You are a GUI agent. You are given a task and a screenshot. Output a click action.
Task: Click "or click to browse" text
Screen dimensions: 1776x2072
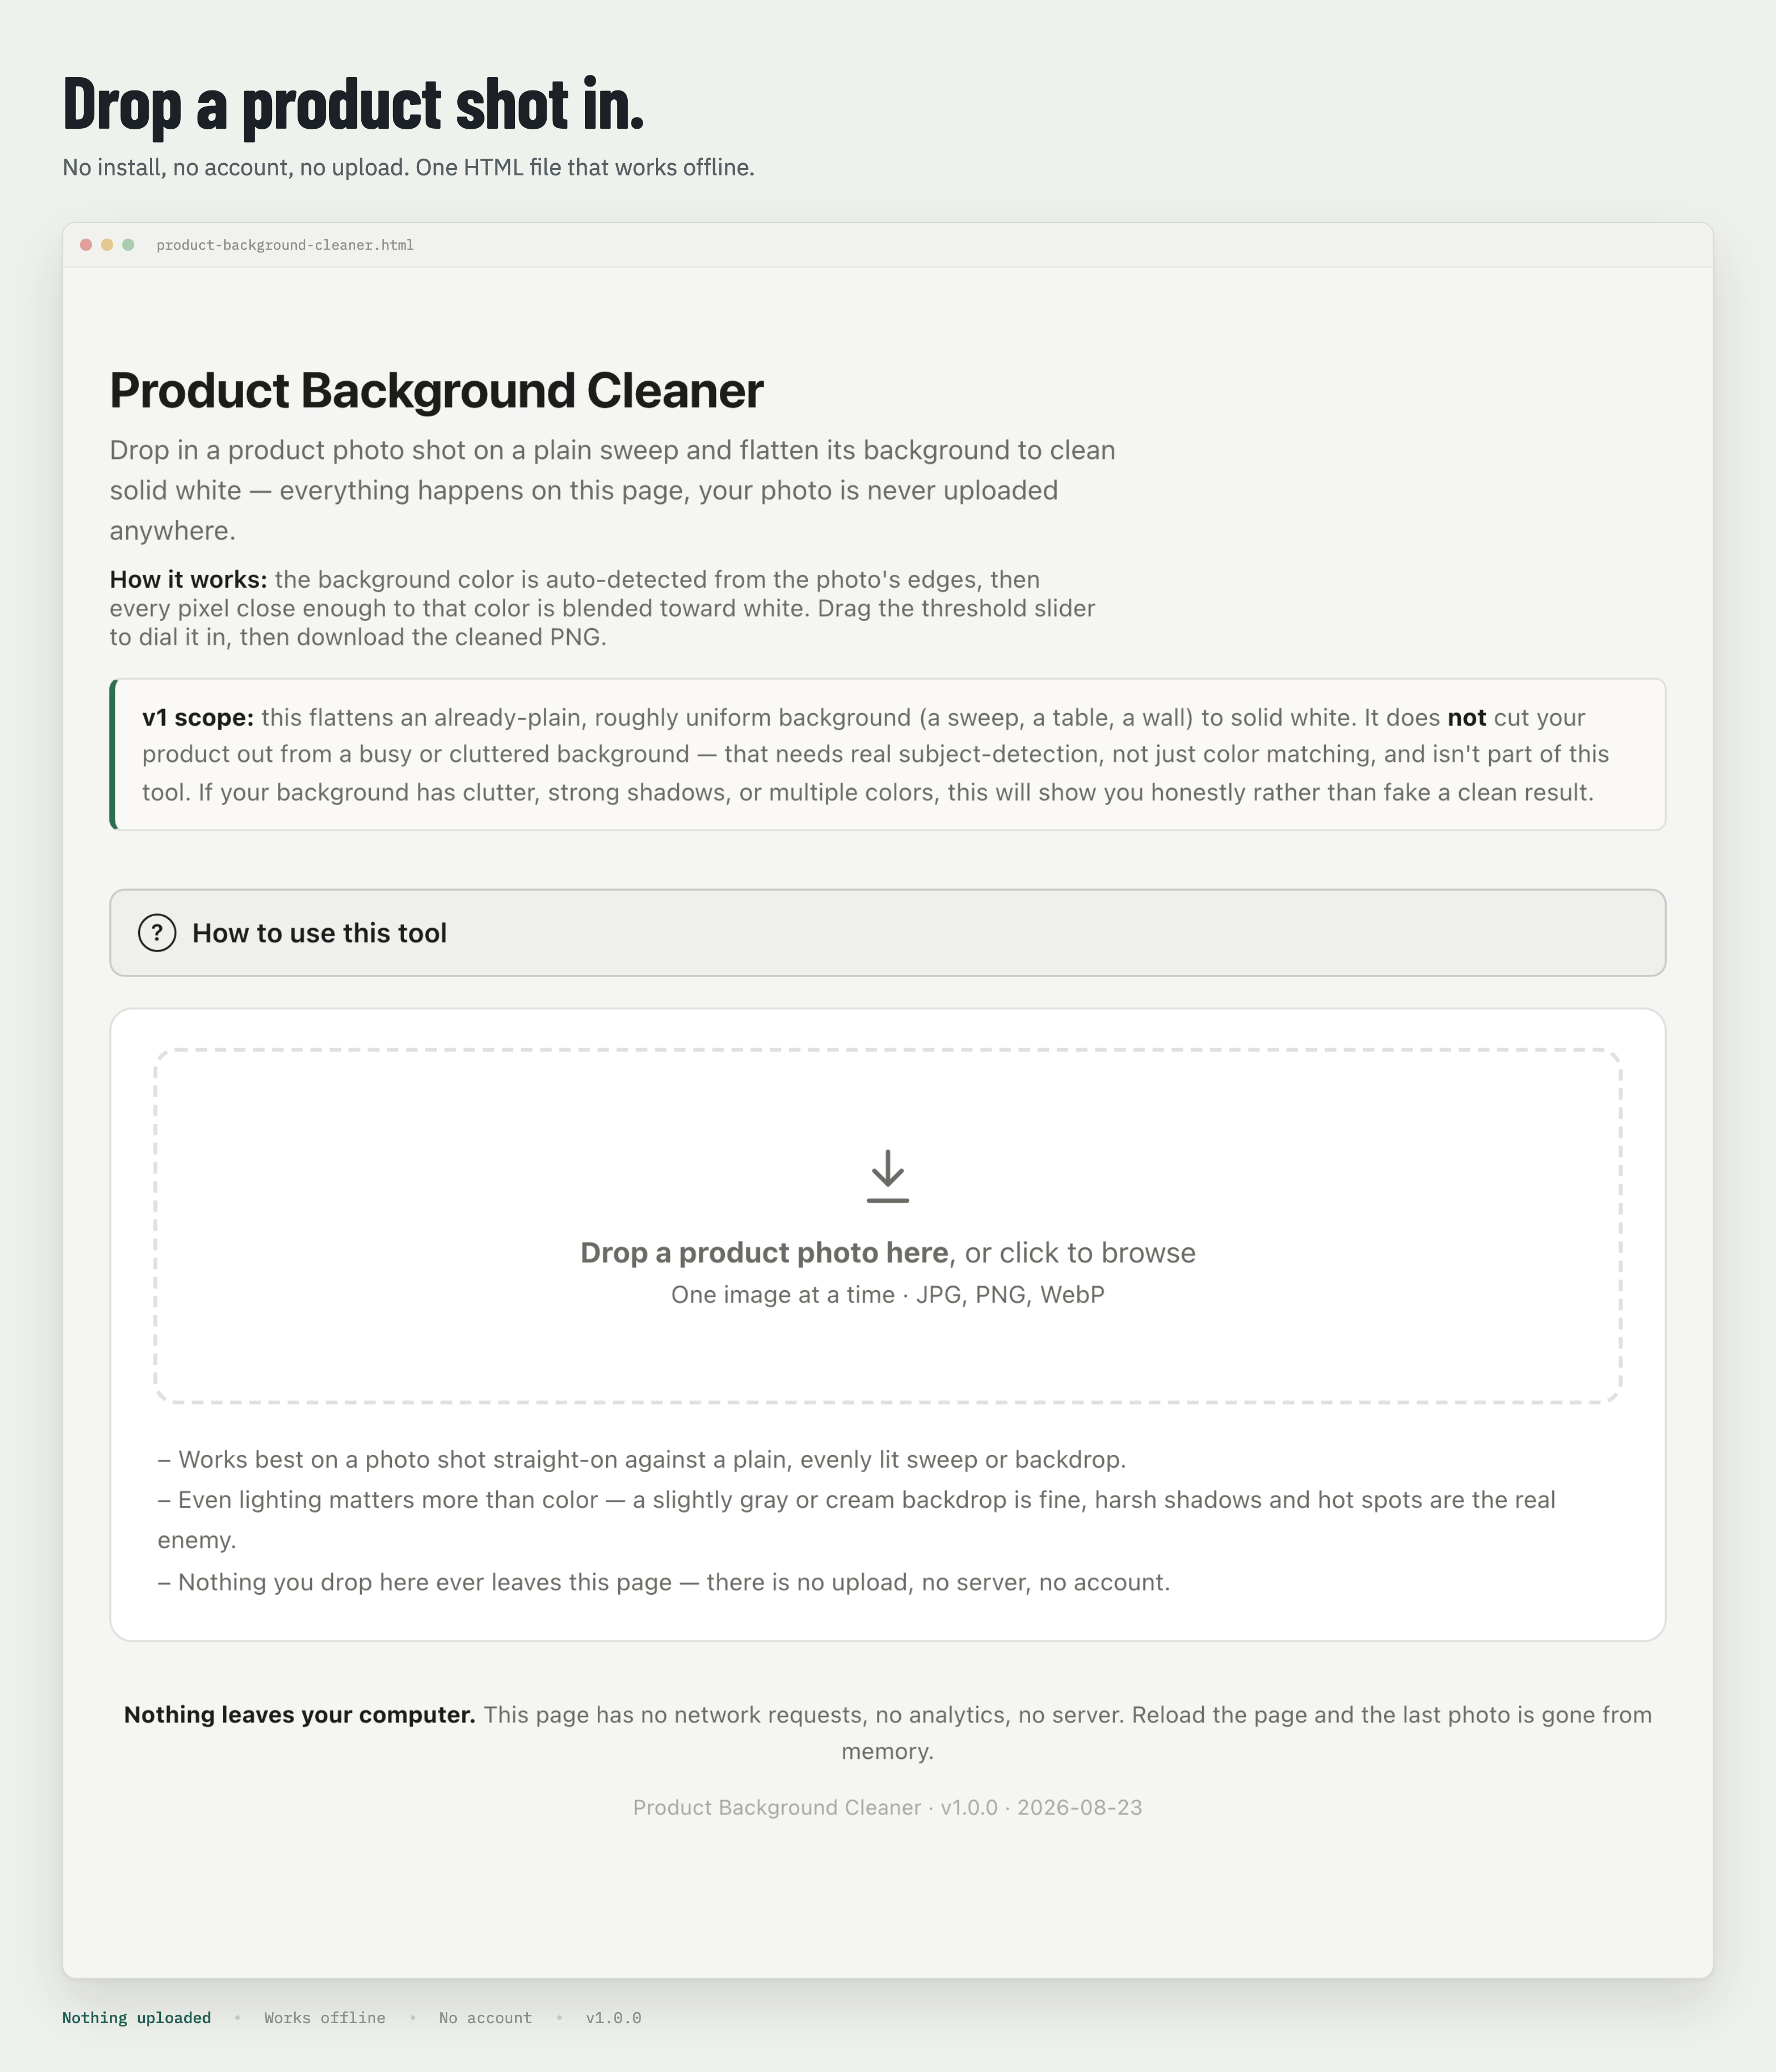(1080, 1253)
